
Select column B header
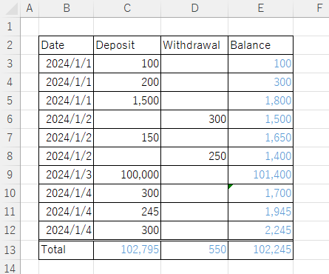67,8
